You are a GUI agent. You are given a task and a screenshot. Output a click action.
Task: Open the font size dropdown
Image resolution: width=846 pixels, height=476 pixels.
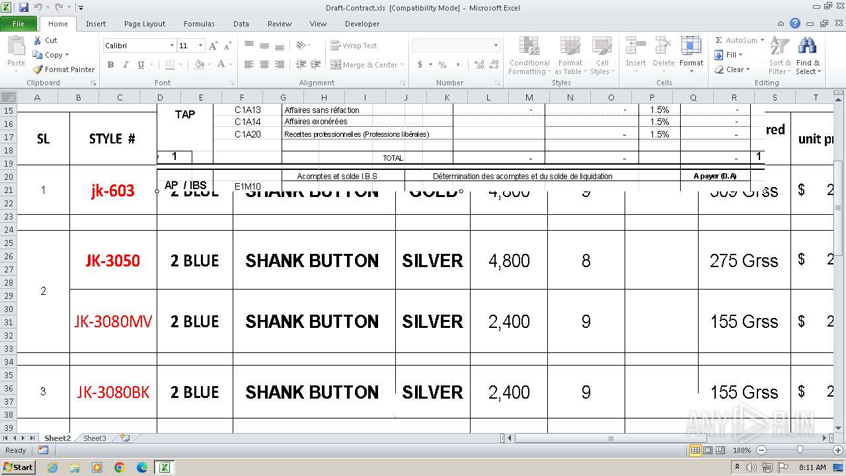pyautogui.click(x=200, y=46)
